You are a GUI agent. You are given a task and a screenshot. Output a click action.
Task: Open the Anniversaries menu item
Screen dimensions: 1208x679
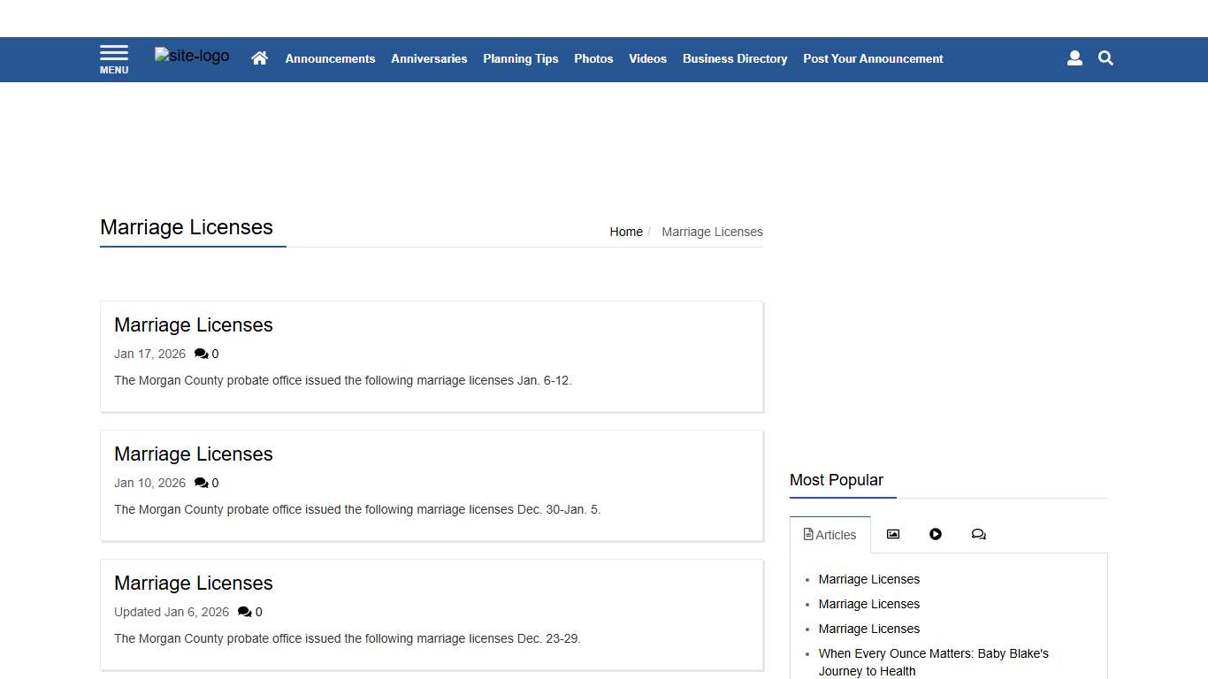click(429, 58)
